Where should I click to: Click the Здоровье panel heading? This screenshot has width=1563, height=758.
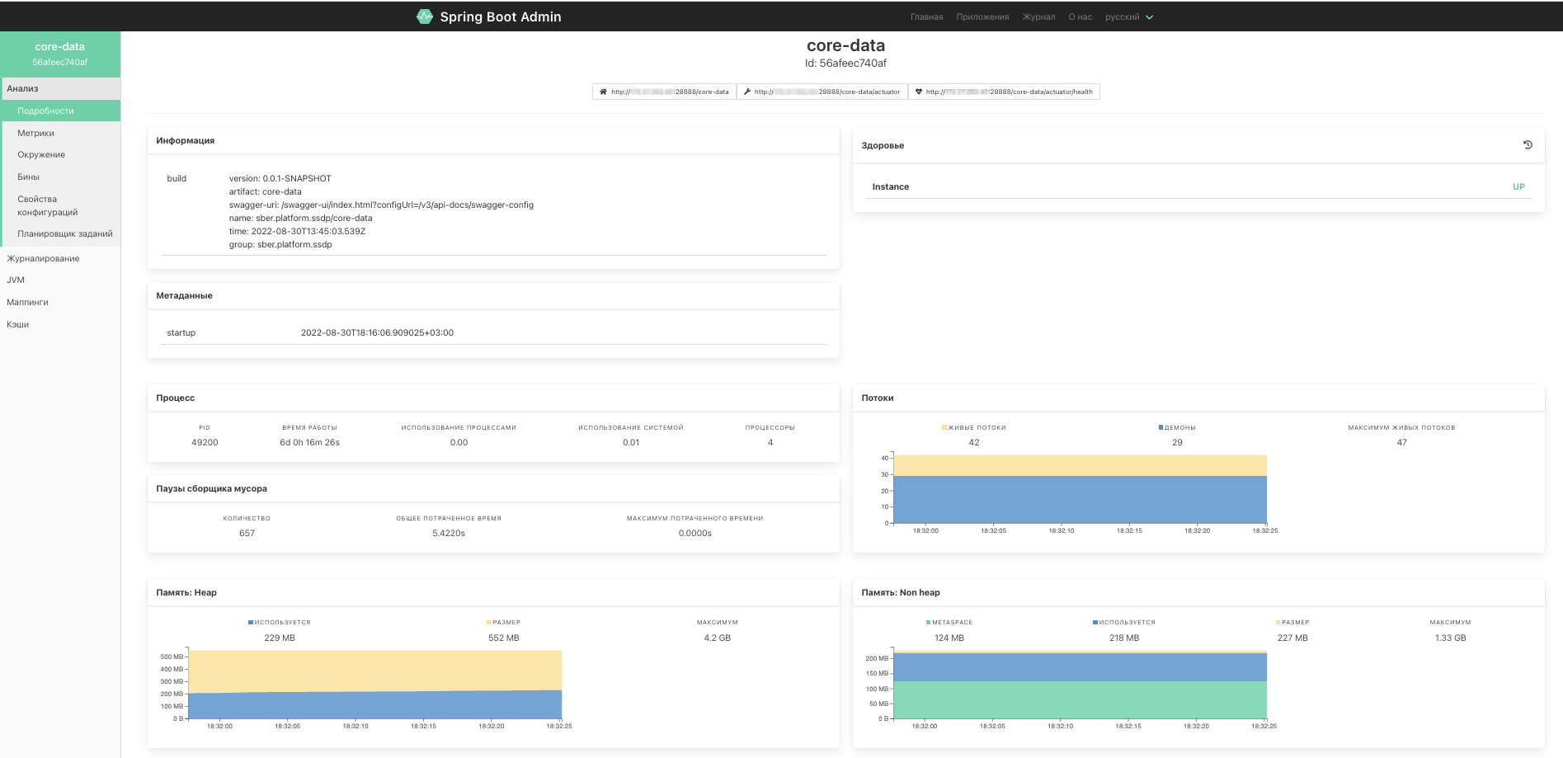click(x=883, y=146)
